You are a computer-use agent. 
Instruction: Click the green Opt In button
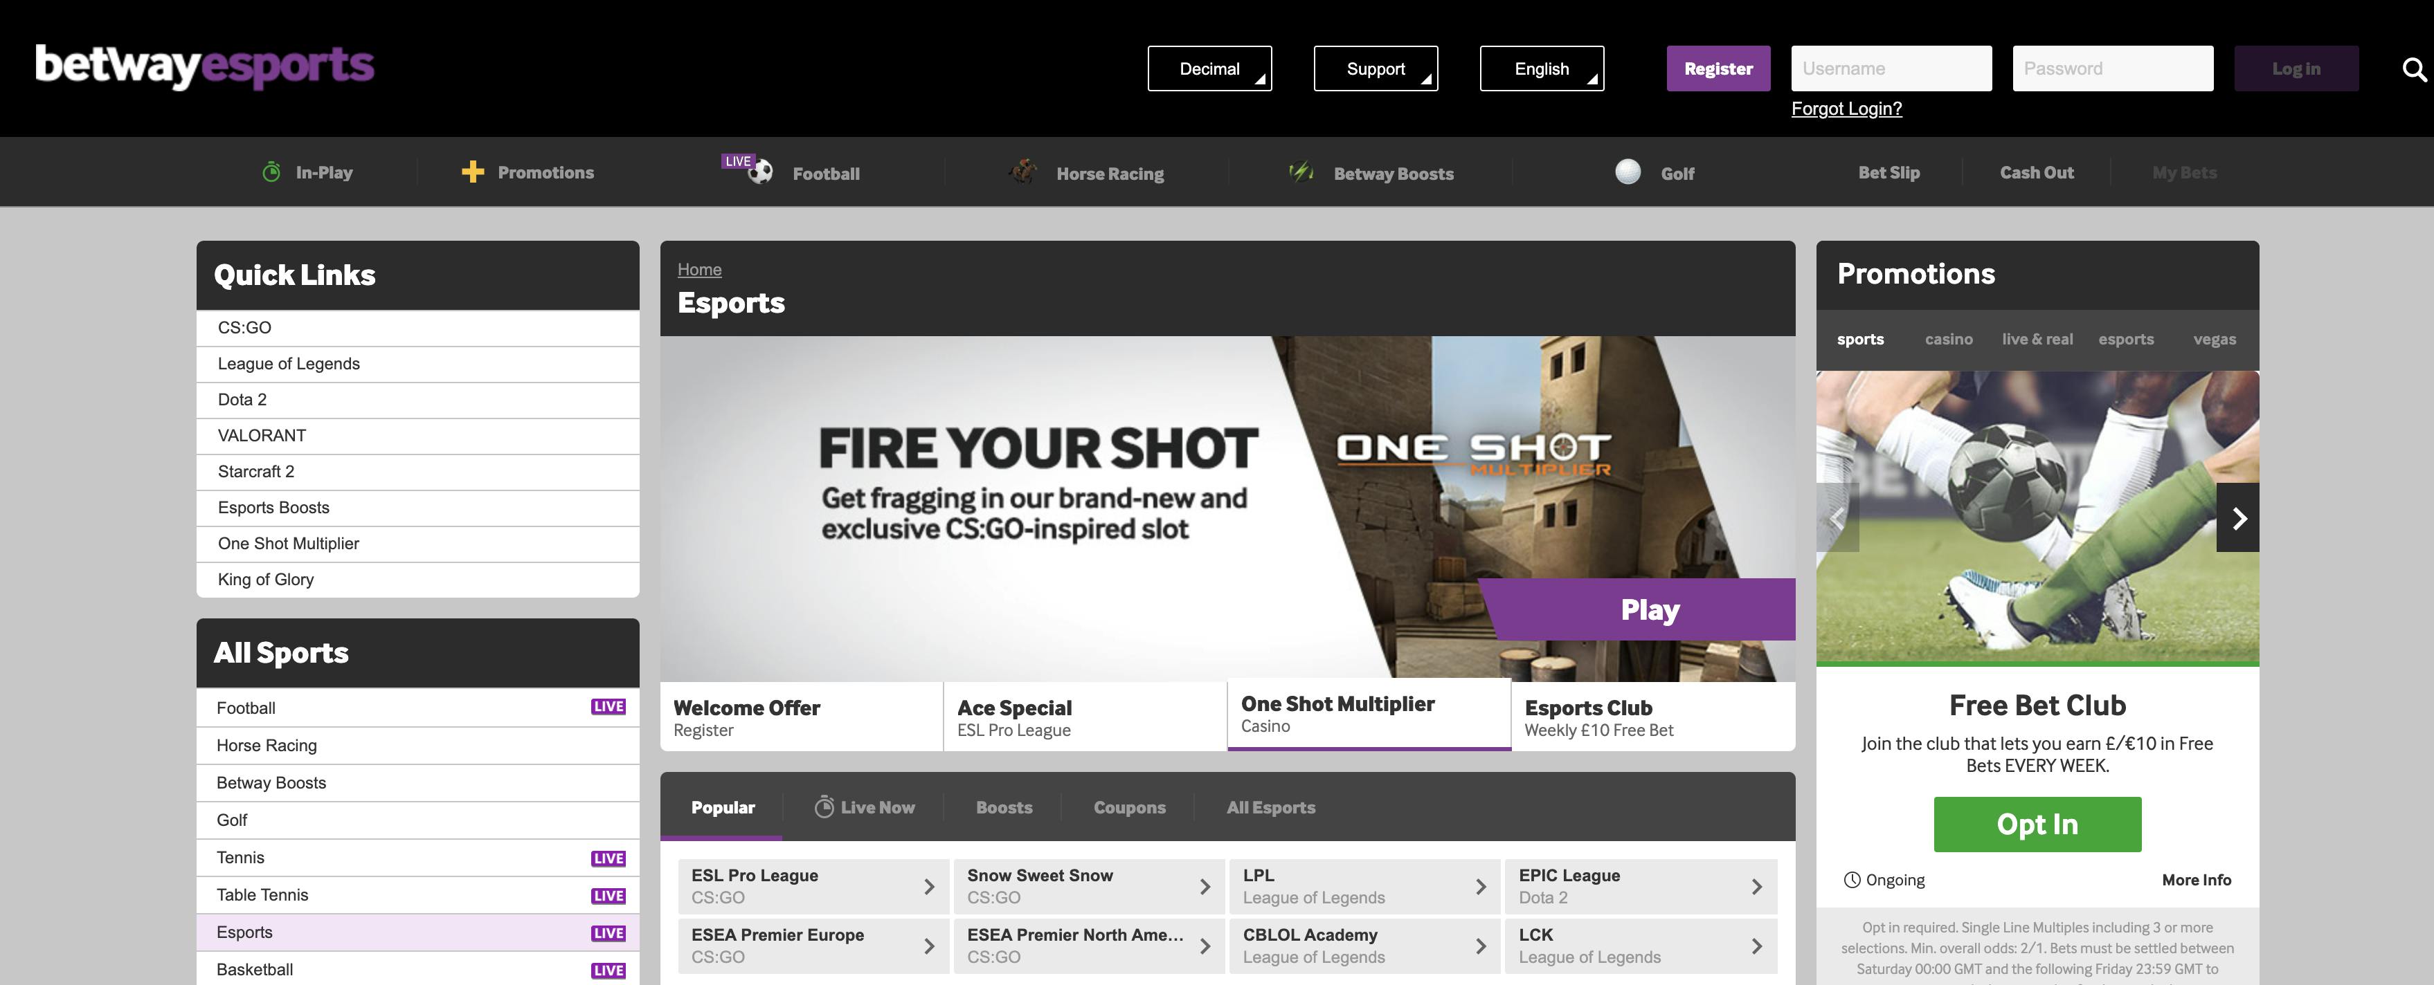(x=2037, y=825)
